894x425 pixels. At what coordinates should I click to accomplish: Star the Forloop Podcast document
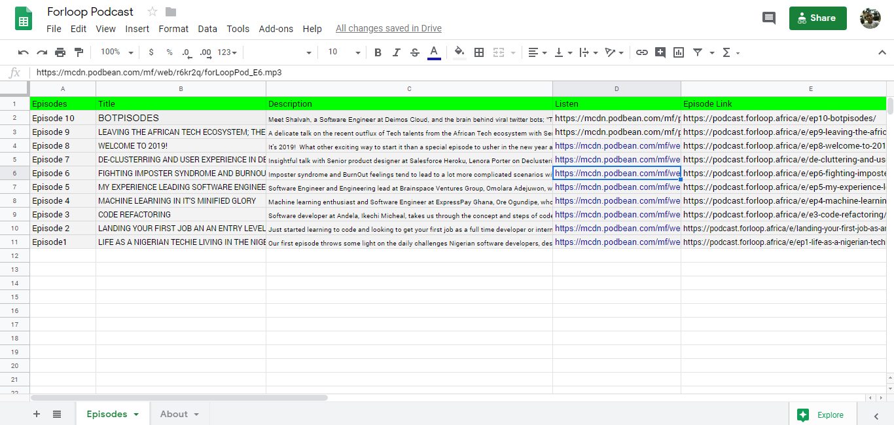pos(152,12)
